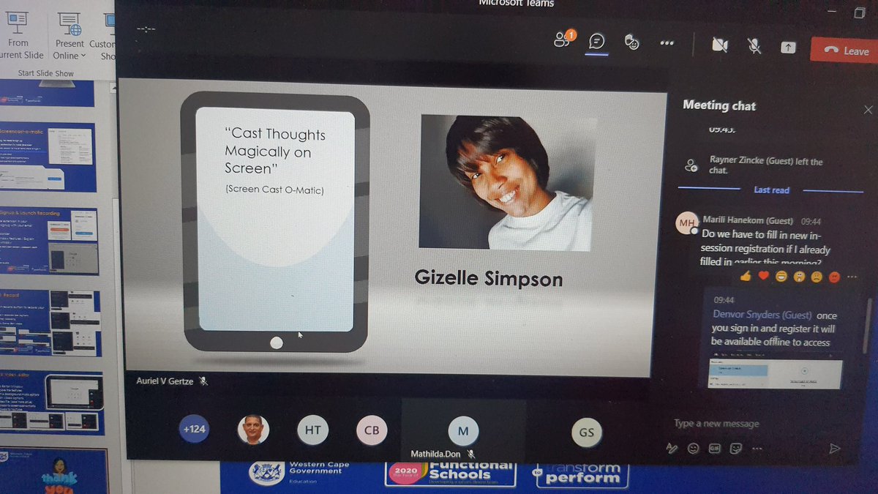Open the GIF picker under the message box

coord(714,449)
